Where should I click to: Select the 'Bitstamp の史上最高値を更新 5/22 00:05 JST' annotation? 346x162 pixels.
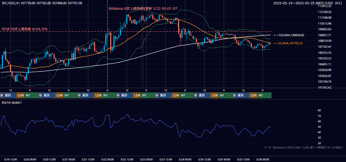143,8
